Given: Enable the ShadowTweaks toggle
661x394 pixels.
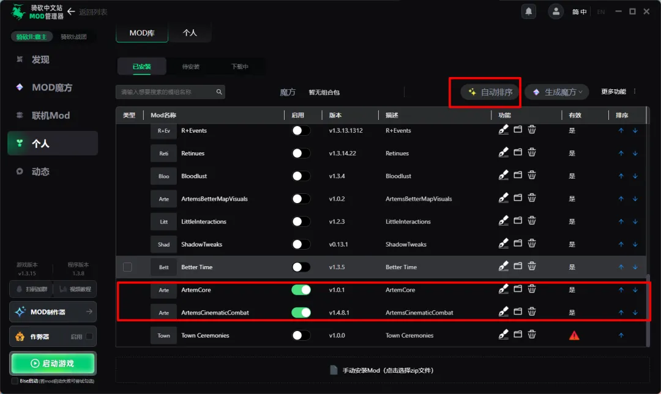Looking at the screenshot, I should (x=301, y=244).
